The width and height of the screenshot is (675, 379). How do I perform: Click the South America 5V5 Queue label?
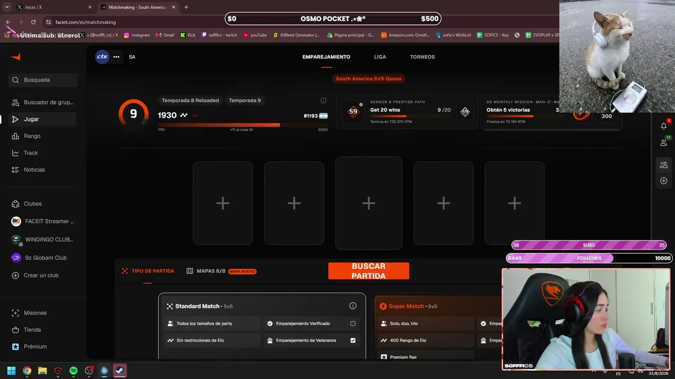tap(369, 79)
